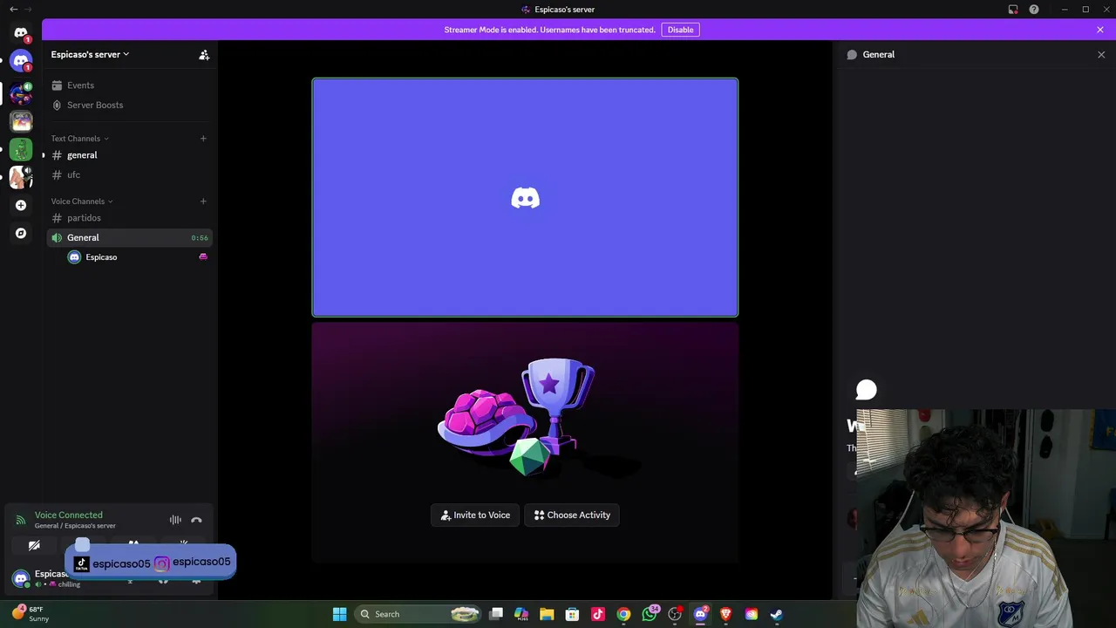Image resolution: width=1116 pixels, height=628 pixels.
Task: Open Discover servers compass icon
Action: (21, 233)
